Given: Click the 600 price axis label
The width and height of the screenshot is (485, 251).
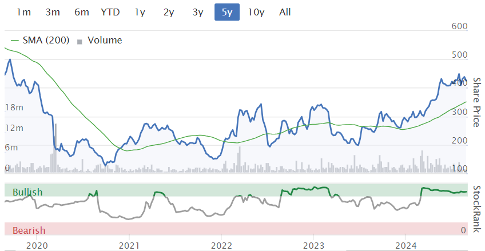Looking at the screenshot, I should pyautogui.click(x=459, y=26).
